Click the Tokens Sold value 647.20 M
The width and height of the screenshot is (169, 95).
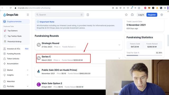pyautogui.click(x=135, y=47)
